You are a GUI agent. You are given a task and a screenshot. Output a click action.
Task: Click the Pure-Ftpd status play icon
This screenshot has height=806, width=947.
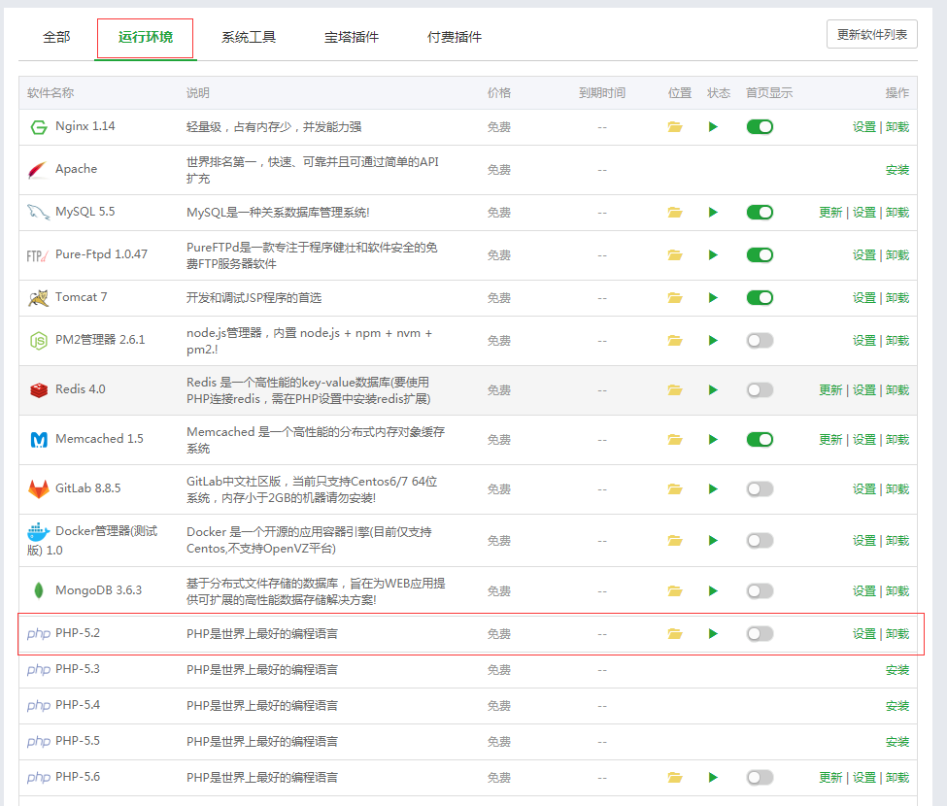pos(713,255)
